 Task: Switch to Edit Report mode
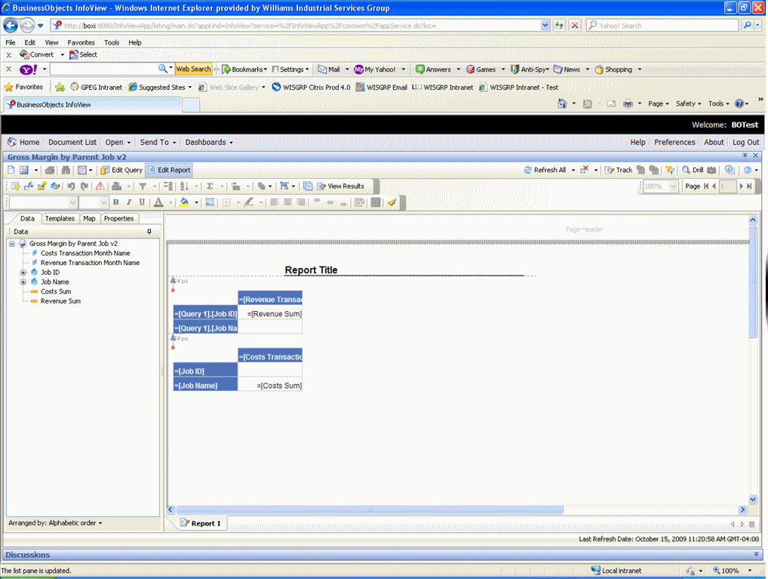pos(169,170)
